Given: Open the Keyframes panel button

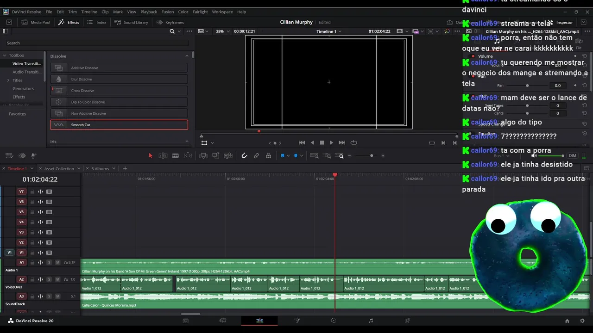Looking at the screenshot, I should coord(170,22).
